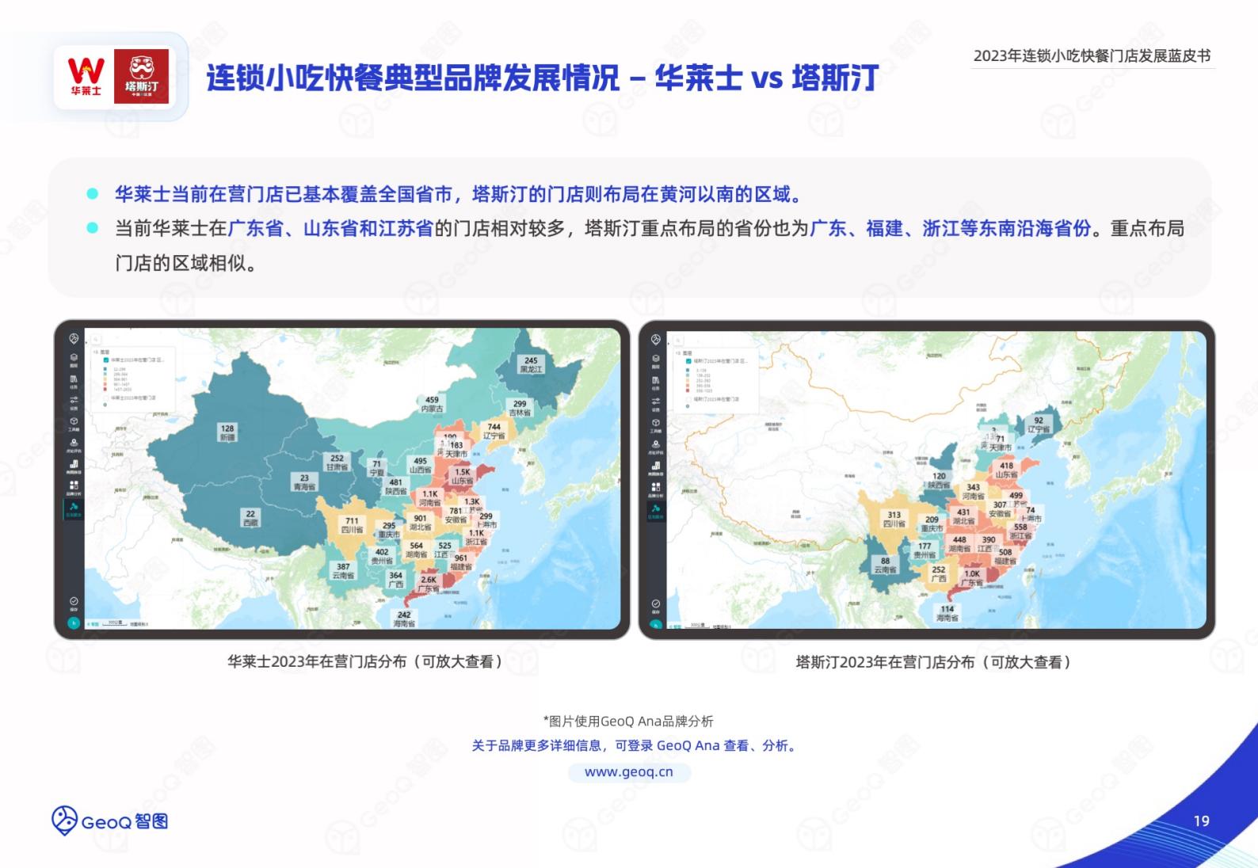Image resolution: width=1258 pixels, height=868 pixels.
Task: Click red legend swatch on Wallace map
Action: click(105, 389)
